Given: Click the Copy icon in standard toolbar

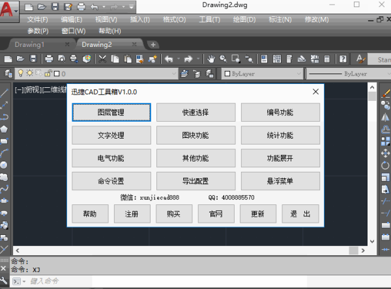Looking at the screenshot, I should pos(115,59).
